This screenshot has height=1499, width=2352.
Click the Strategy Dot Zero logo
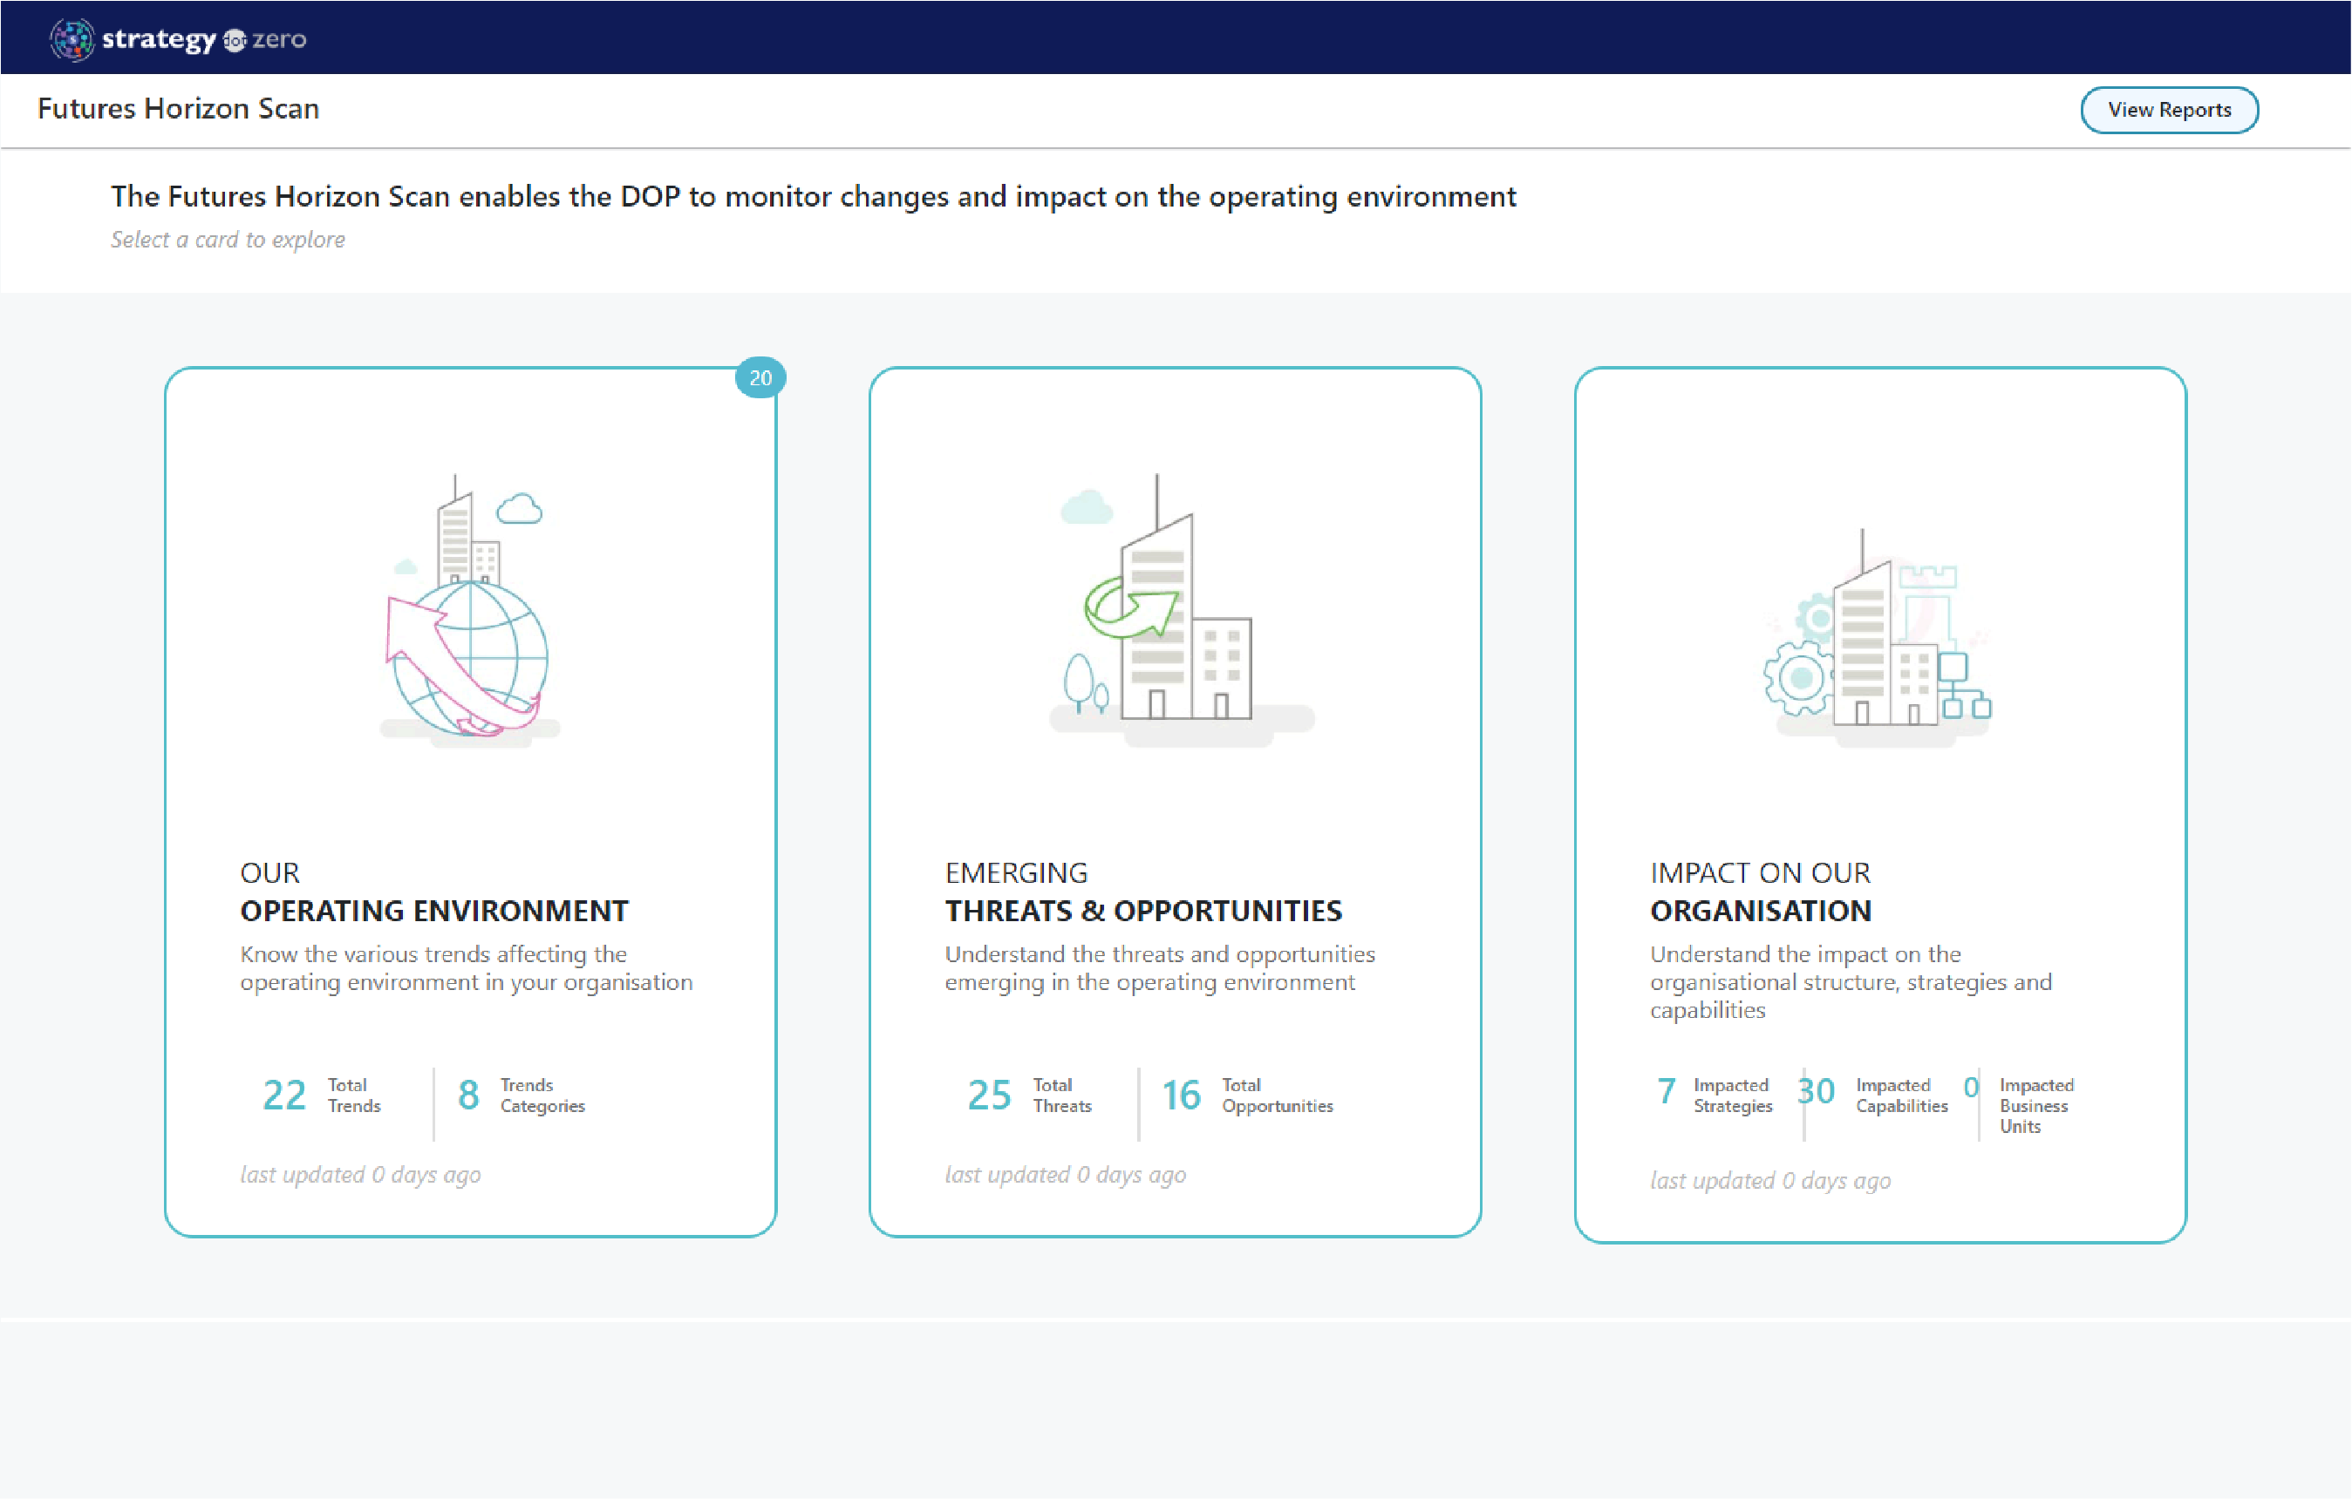click(x=178, y=39)
